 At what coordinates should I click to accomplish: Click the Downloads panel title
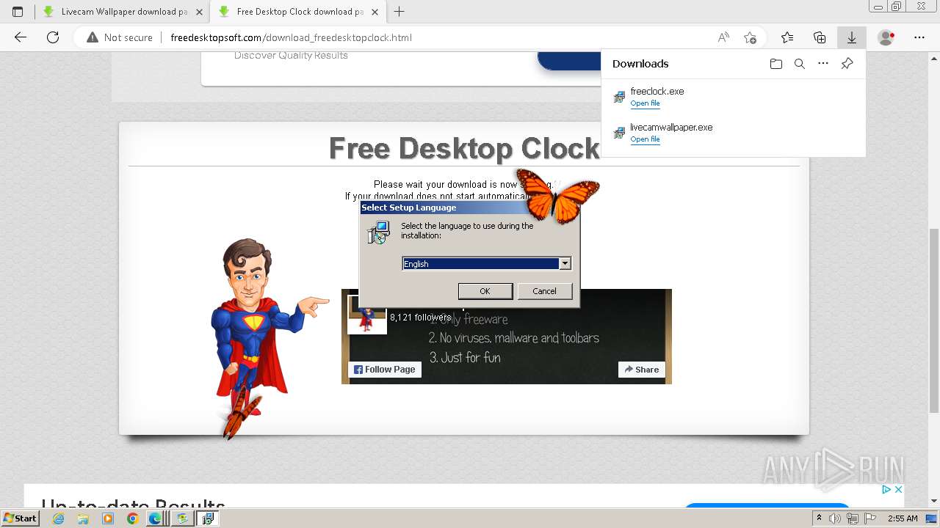[x=640, y=64]
